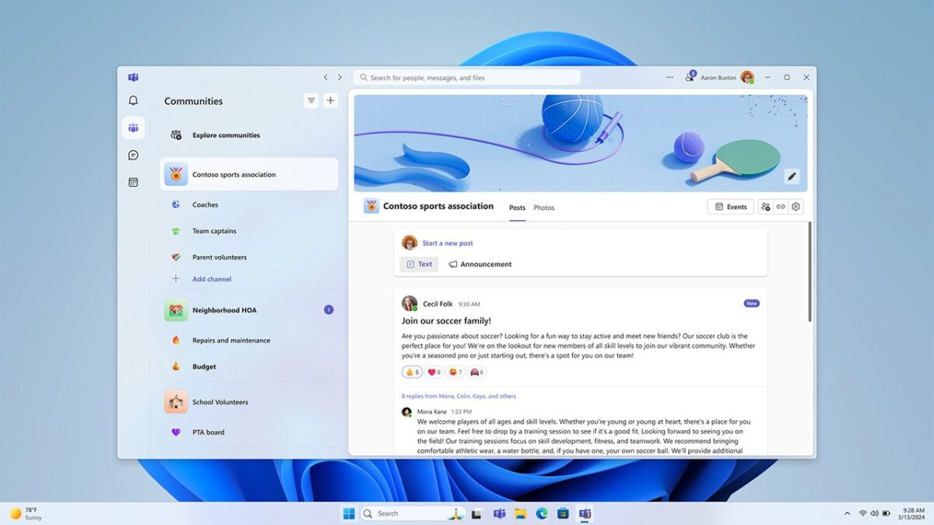Open the Calendar icon in left rail
The height and width of the screenshot is (525, 934).
[133, 182]
